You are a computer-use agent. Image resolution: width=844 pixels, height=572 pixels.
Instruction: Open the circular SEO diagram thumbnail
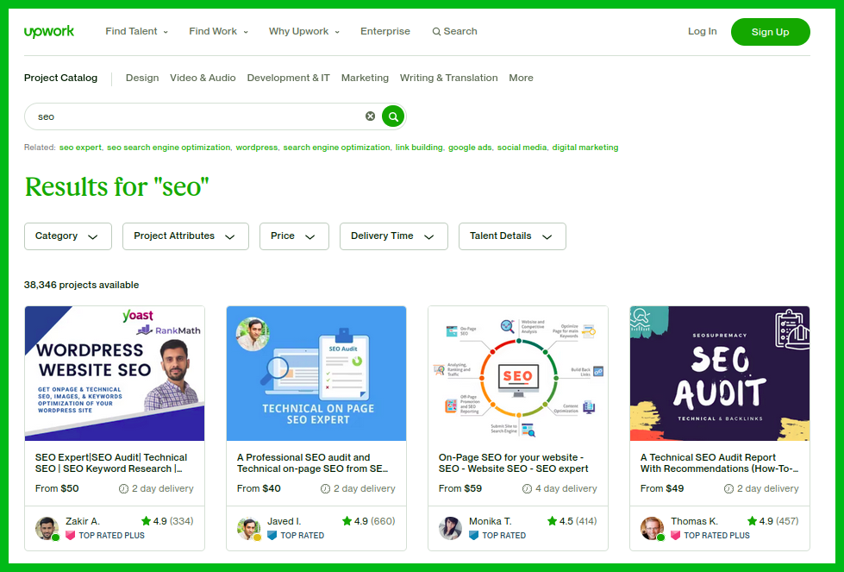click(518, 374)
